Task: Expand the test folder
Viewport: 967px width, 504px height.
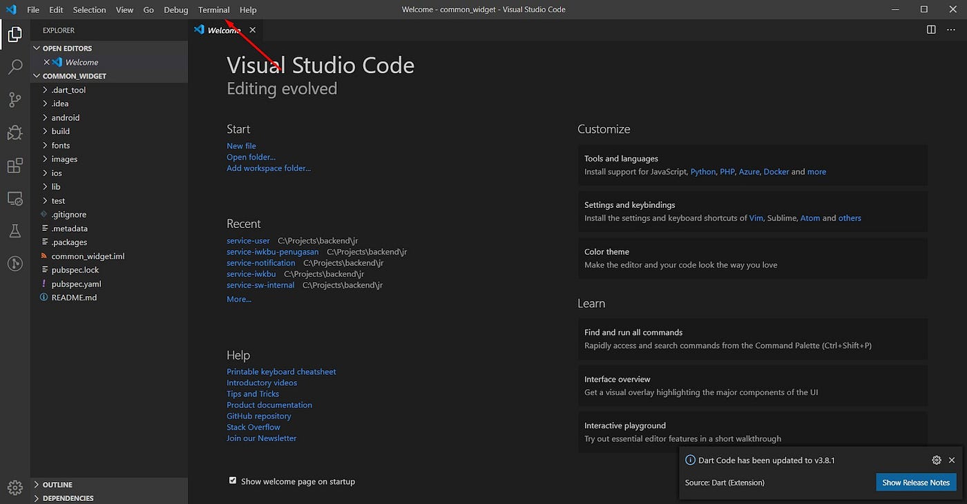Action: pos(109,201)
